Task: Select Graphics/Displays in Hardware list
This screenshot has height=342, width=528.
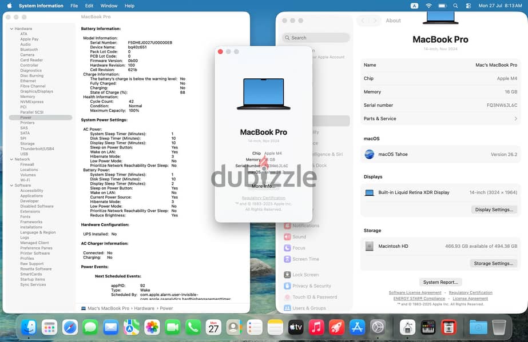Action: coord(37,91)
